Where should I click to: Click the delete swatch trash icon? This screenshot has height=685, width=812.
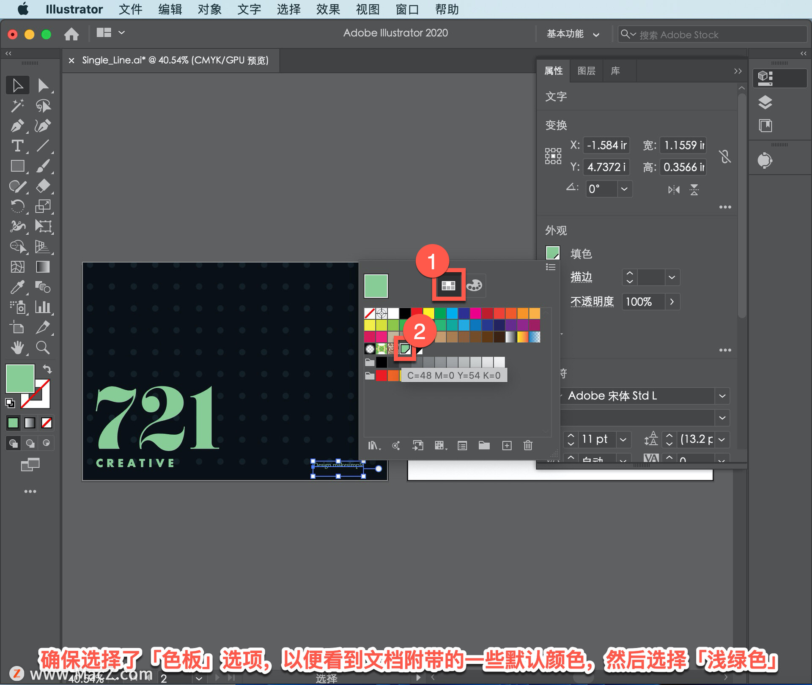click(x=528, y=445)
